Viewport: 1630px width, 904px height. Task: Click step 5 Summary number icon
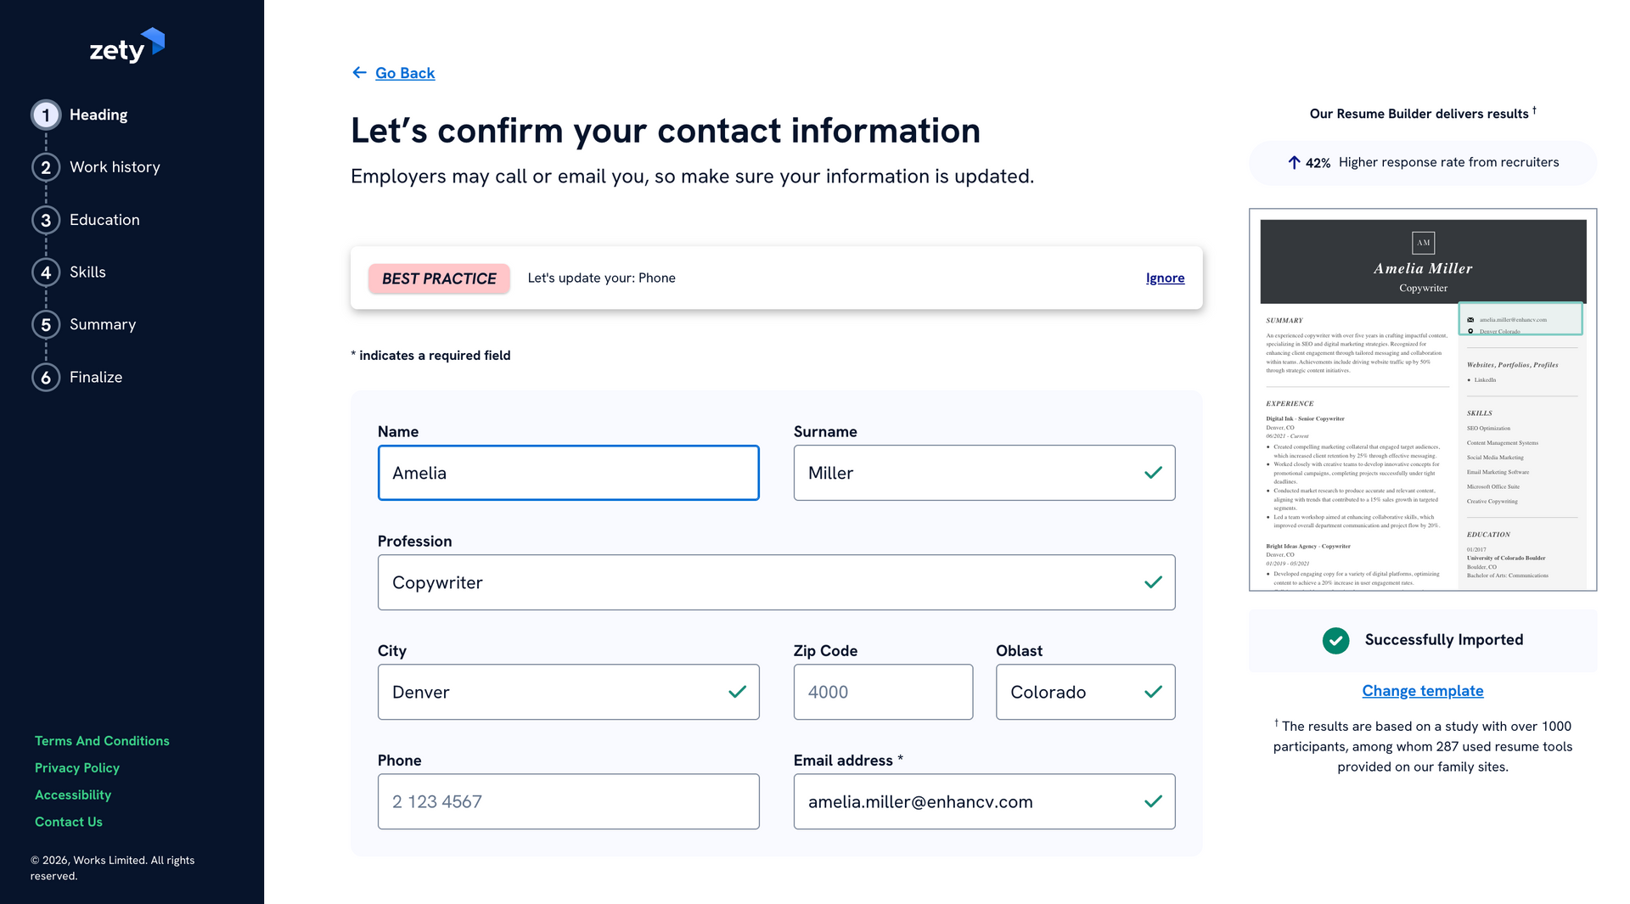[x=46, y=325]
